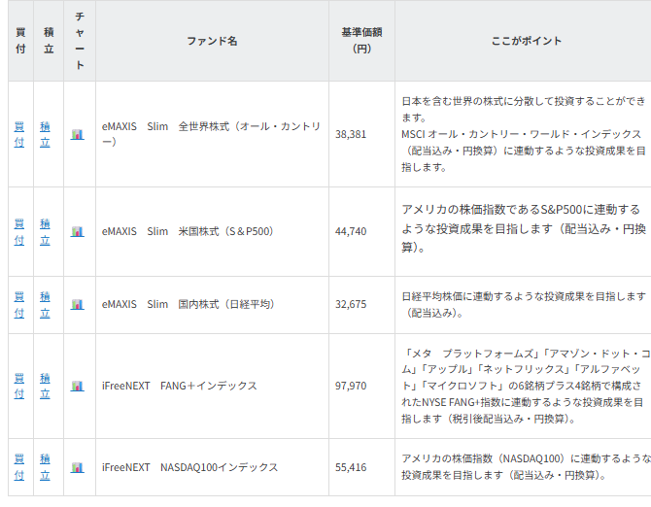651x507 pixels.
Task: Click 積立 link for NASDAQ100インデックス
Action: pyautogui.click(x=45, y=467)
